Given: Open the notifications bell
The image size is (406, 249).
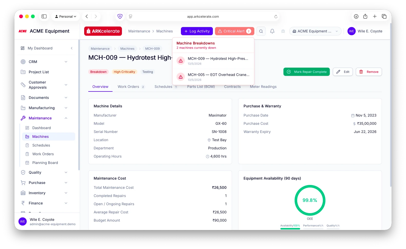Looking at the screenshot, I should tap(272, 31).
